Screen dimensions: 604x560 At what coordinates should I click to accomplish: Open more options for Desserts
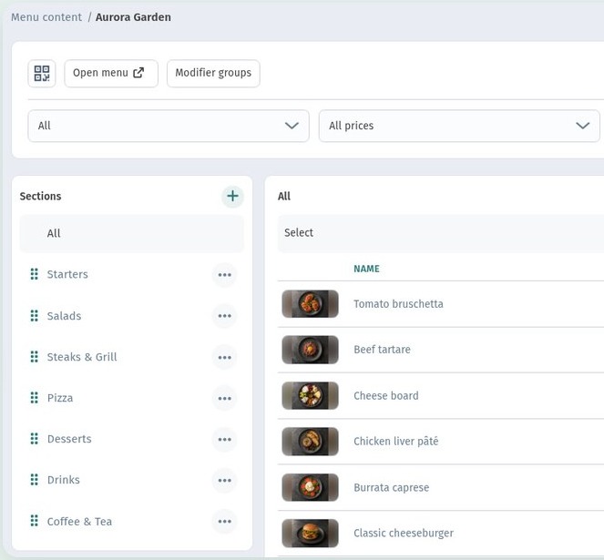pos(224,440)
